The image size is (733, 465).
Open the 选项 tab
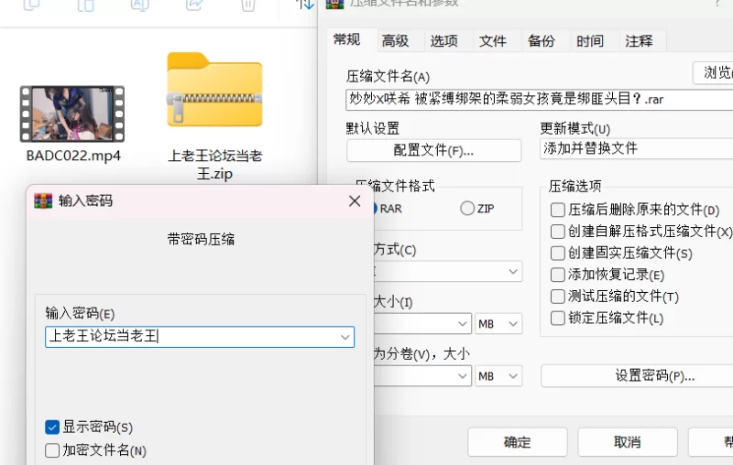coord(444,41)
